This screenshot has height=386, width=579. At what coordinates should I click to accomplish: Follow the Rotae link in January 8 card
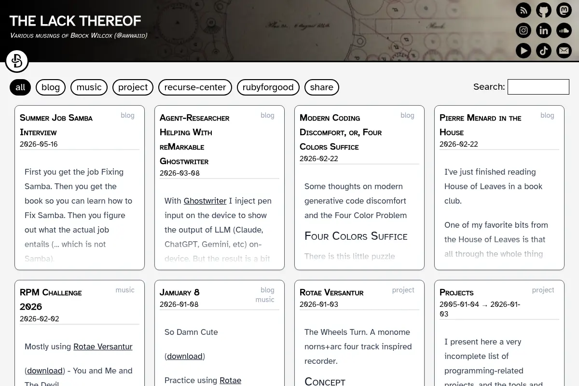tap(230, 380)
